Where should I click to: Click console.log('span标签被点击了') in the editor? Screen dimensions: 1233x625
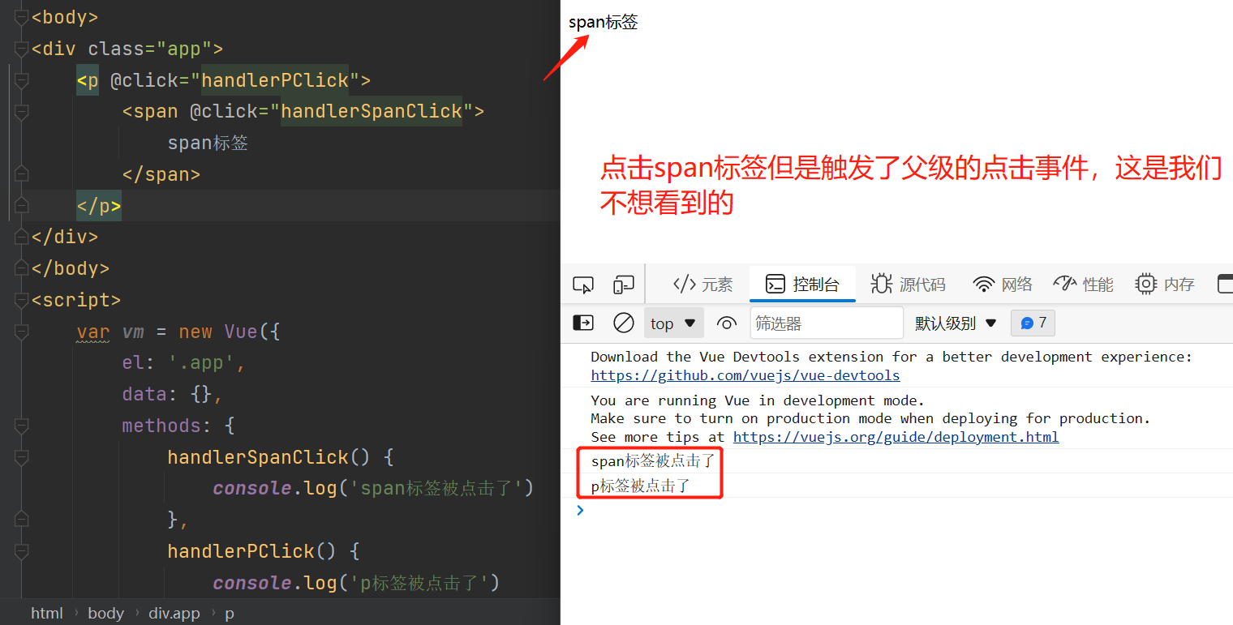[373, 489]
